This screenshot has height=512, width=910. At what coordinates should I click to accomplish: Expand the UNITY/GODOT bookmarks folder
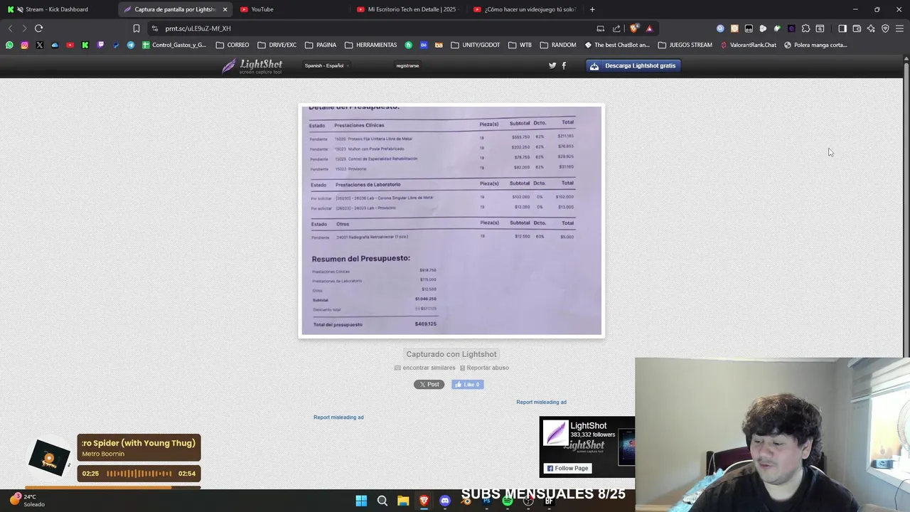click(x=476, y=45)
